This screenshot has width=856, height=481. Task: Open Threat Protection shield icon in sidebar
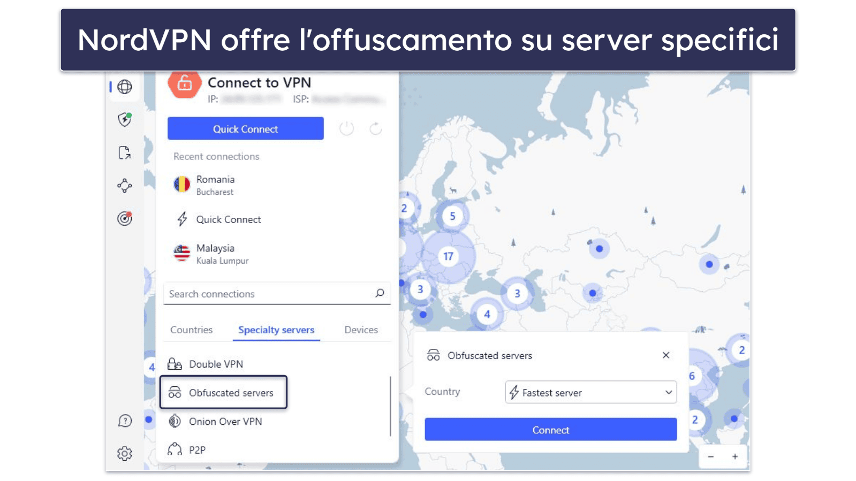pos(125,119)
